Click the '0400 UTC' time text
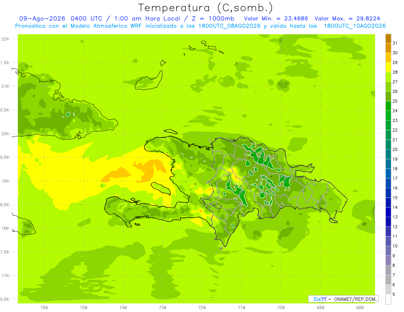Viewport: 404px width, 312px height. (87, 19)
